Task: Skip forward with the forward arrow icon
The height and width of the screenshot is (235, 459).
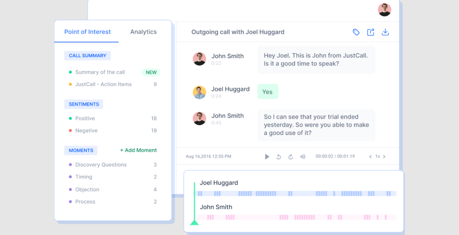Action: (291, 157)
